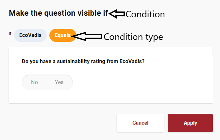Image resolution: width=220 pixels, height=140 pixels.
Task: Click the "Condition" annotation text
Action: pos(145,14)
